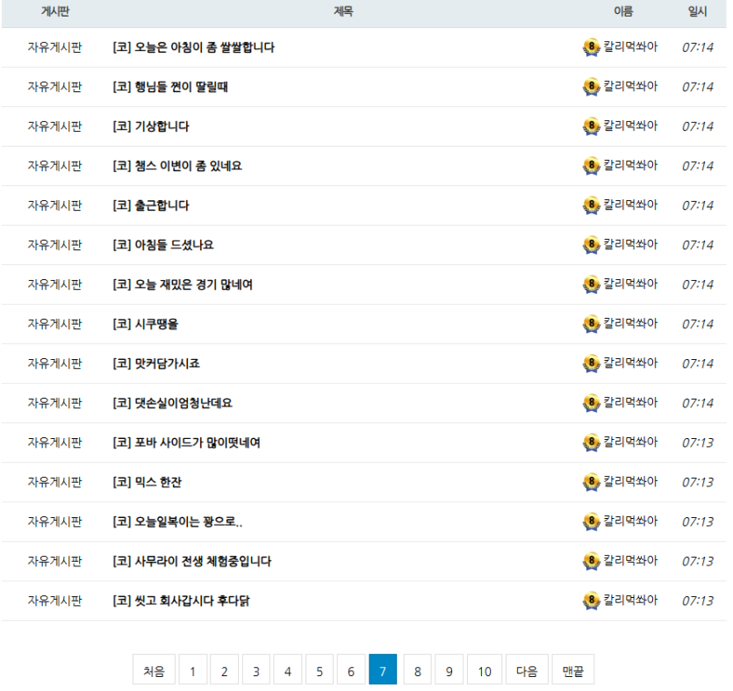Click the 이름 column header
Viewport: 733px width, 691px height.
coord(623,11)
